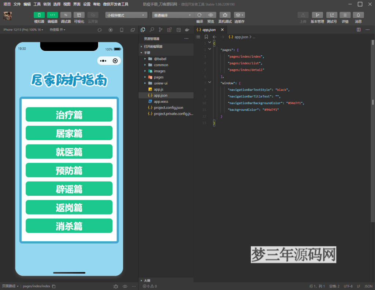Click the real-device debug (真机调试) bug icon
375x290 pixels.
225,15
